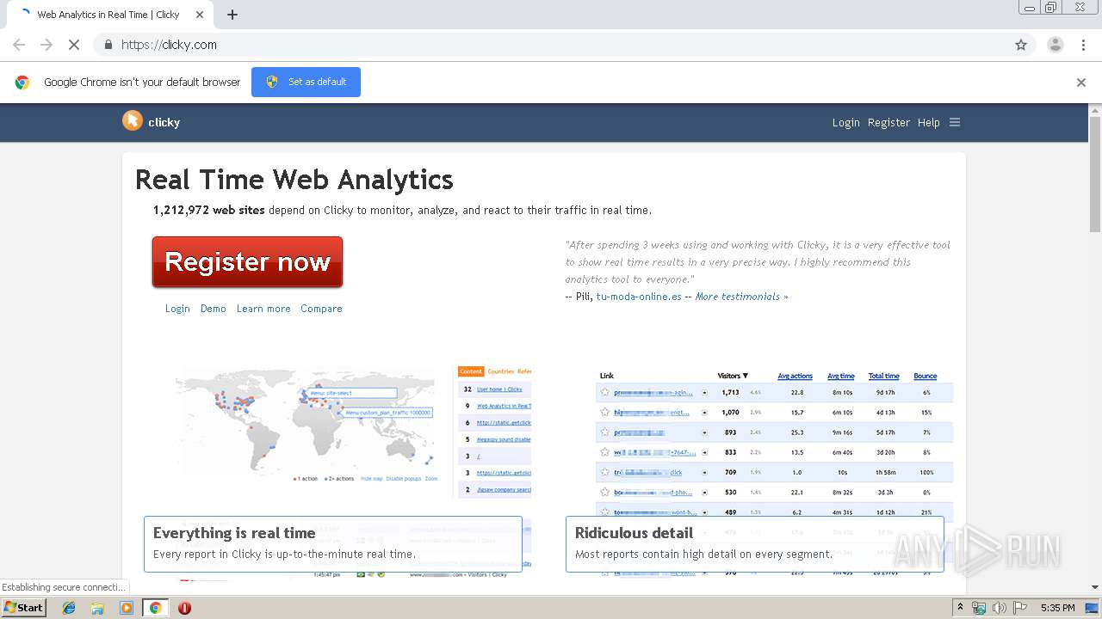1102x619 pixels.
Task: Click the clock showing 5:35 PM
Action: (x=1057, y=608)
